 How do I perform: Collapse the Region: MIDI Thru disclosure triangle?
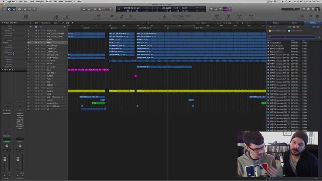pyautogui.click(x=2, y=23)
